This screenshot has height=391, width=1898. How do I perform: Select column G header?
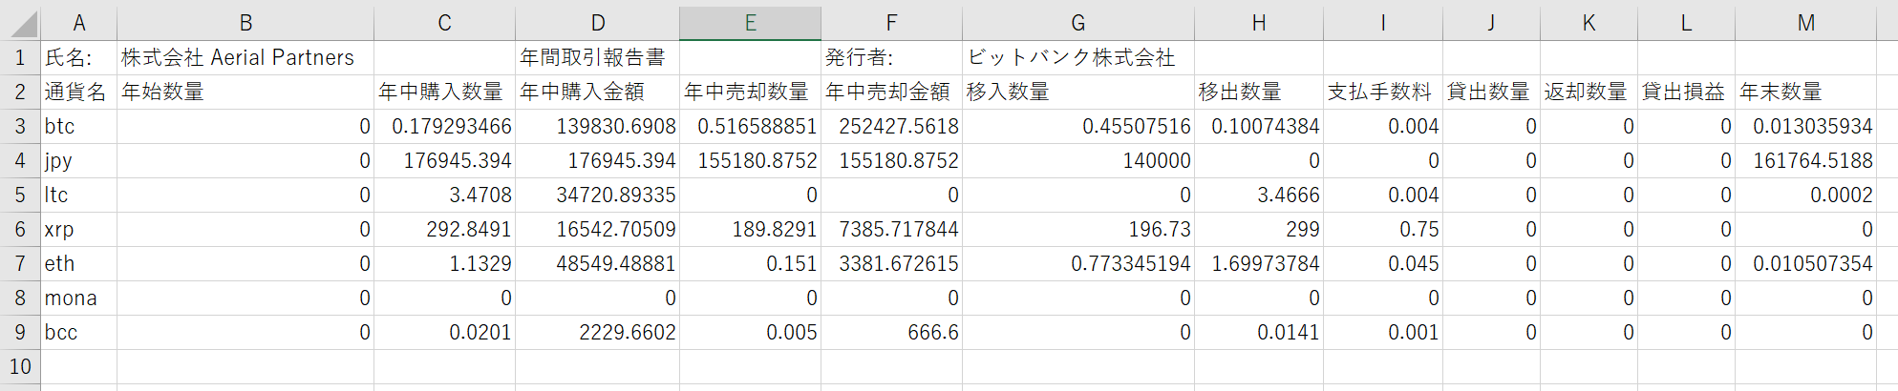(1077, 23)
